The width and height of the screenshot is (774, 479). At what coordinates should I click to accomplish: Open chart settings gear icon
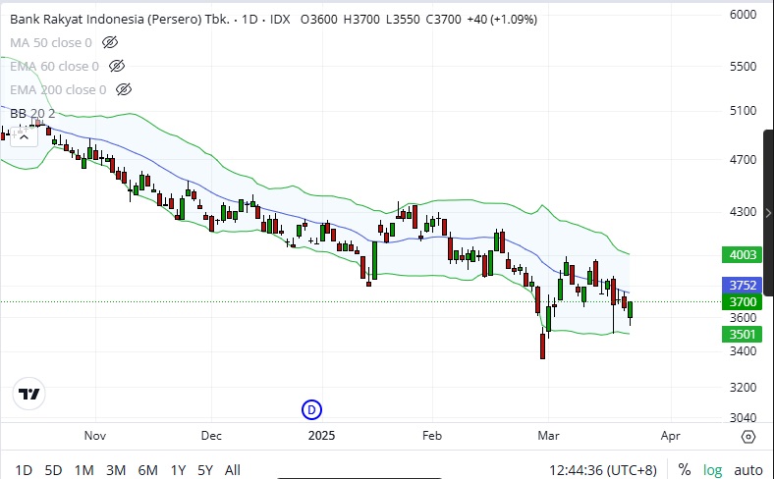[748, 437]
